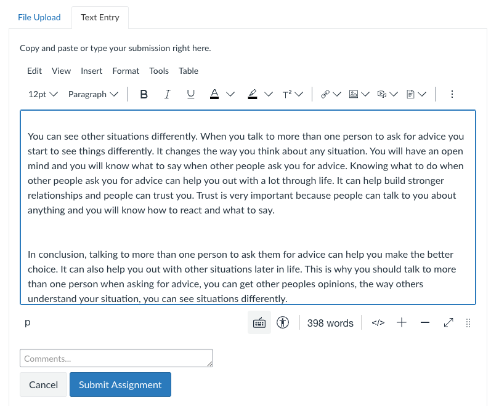Click the Submit Assignment button

pyautogui.click(x=120, y=384)
